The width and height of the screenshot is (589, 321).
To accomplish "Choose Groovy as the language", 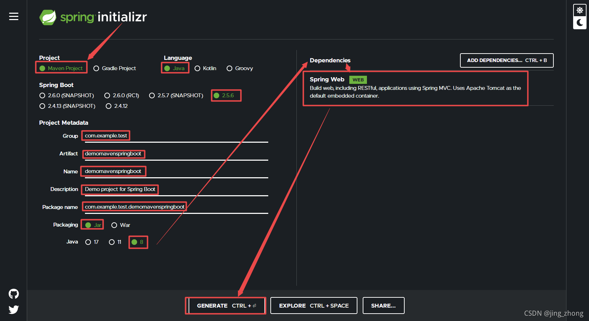I will coord(240,68).
